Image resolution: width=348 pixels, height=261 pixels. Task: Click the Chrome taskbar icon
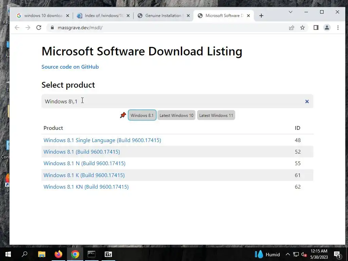click(x=75, y=254)
